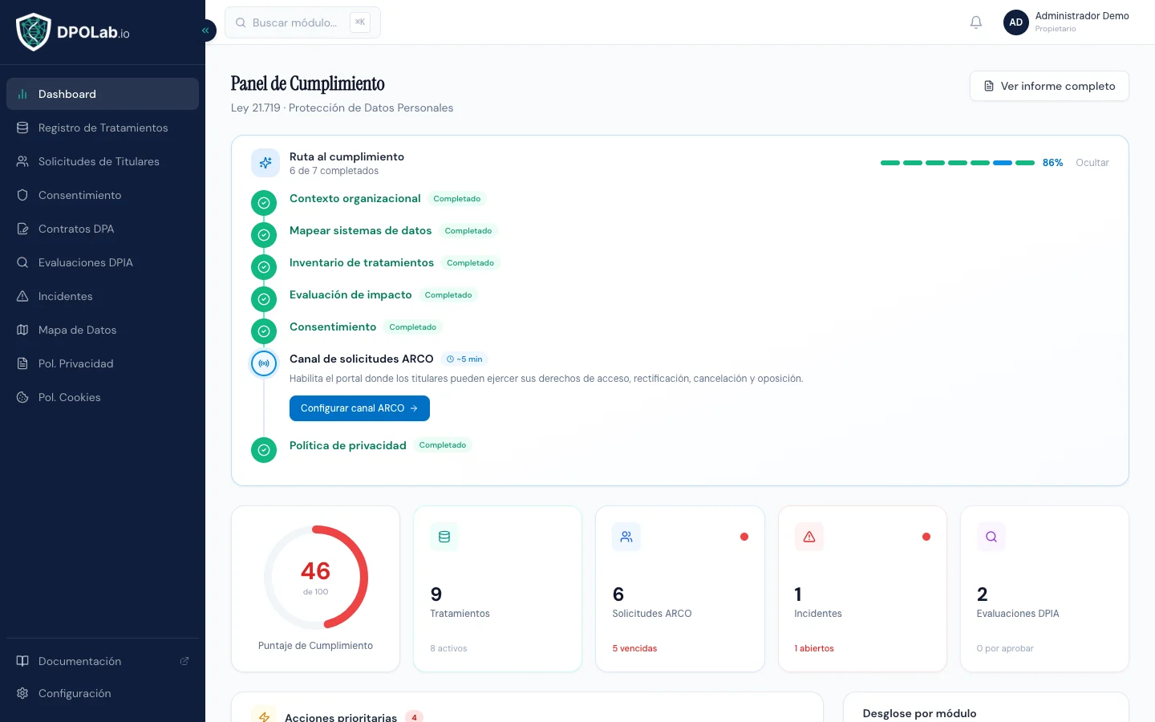Screen dimensions: 1155x722
Task: Click the search magnifier icon in the top bar
Action: click(241, 22)
